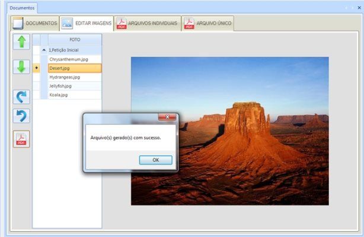This screenshot has width=364, height=237.
Task: Open the ARQUIVOS INDIVIDUAIS tab
Action: [x=148, y=23]
